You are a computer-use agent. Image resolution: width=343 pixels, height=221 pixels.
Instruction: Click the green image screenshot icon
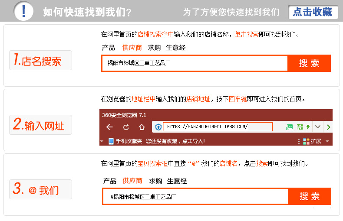(x=289, y=127)
